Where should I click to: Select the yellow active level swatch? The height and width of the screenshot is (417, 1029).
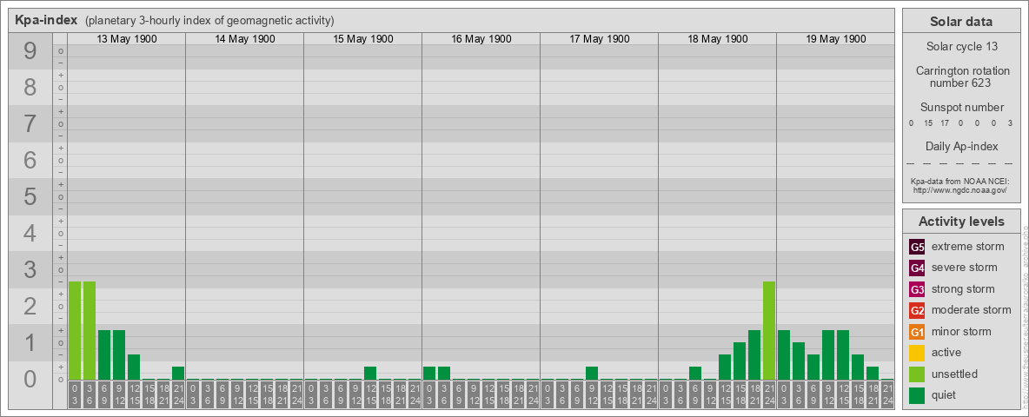point(917,353)
